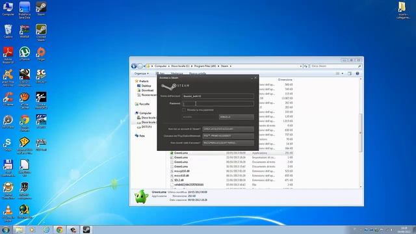Click the Nuova cartella toolbar item
The width and height of the screenshot is (416, 234).
(x=198, y=73)
